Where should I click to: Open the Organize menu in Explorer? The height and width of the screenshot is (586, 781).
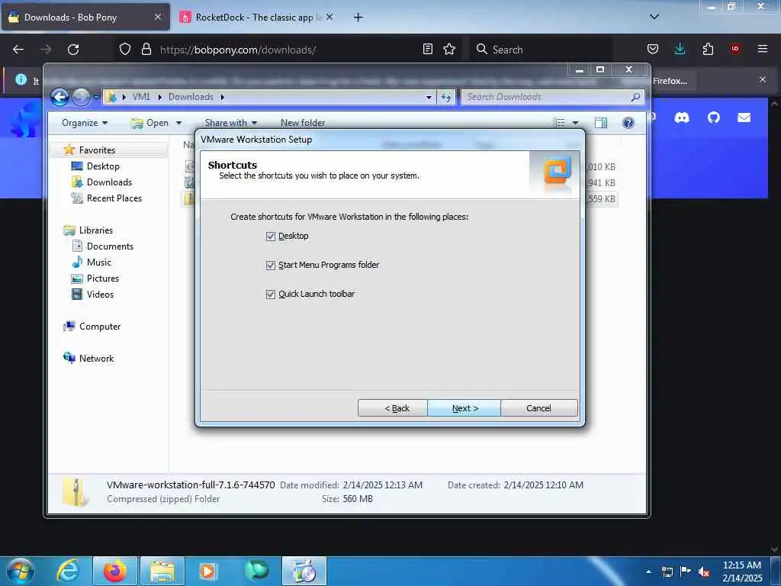click(x=84, y=123)
